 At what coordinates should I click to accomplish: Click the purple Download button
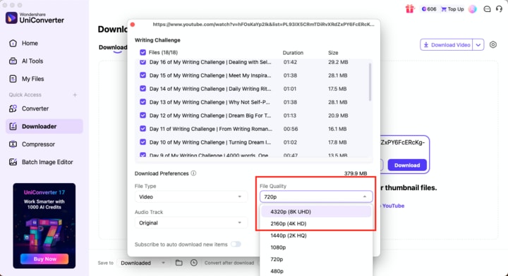click(407, 165)
